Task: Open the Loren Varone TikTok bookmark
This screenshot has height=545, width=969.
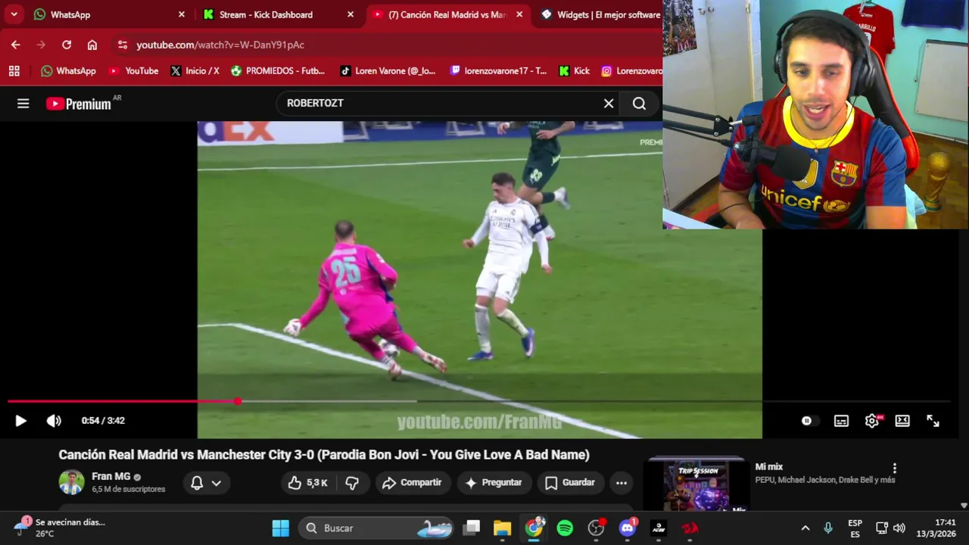Action: 388,70
